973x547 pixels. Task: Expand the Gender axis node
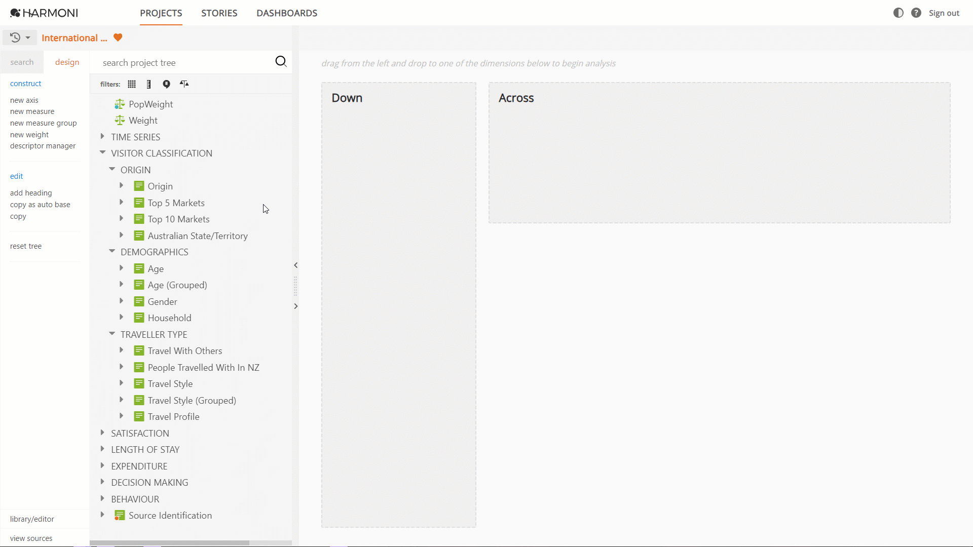click(x=122, y=301)
